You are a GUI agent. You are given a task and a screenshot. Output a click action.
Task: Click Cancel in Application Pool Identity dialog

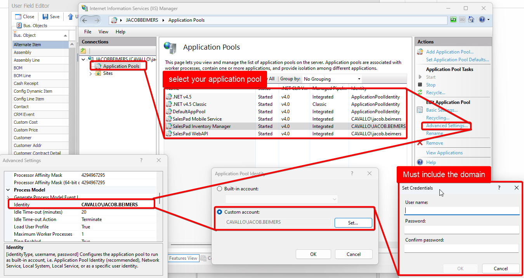coord(354,254)
